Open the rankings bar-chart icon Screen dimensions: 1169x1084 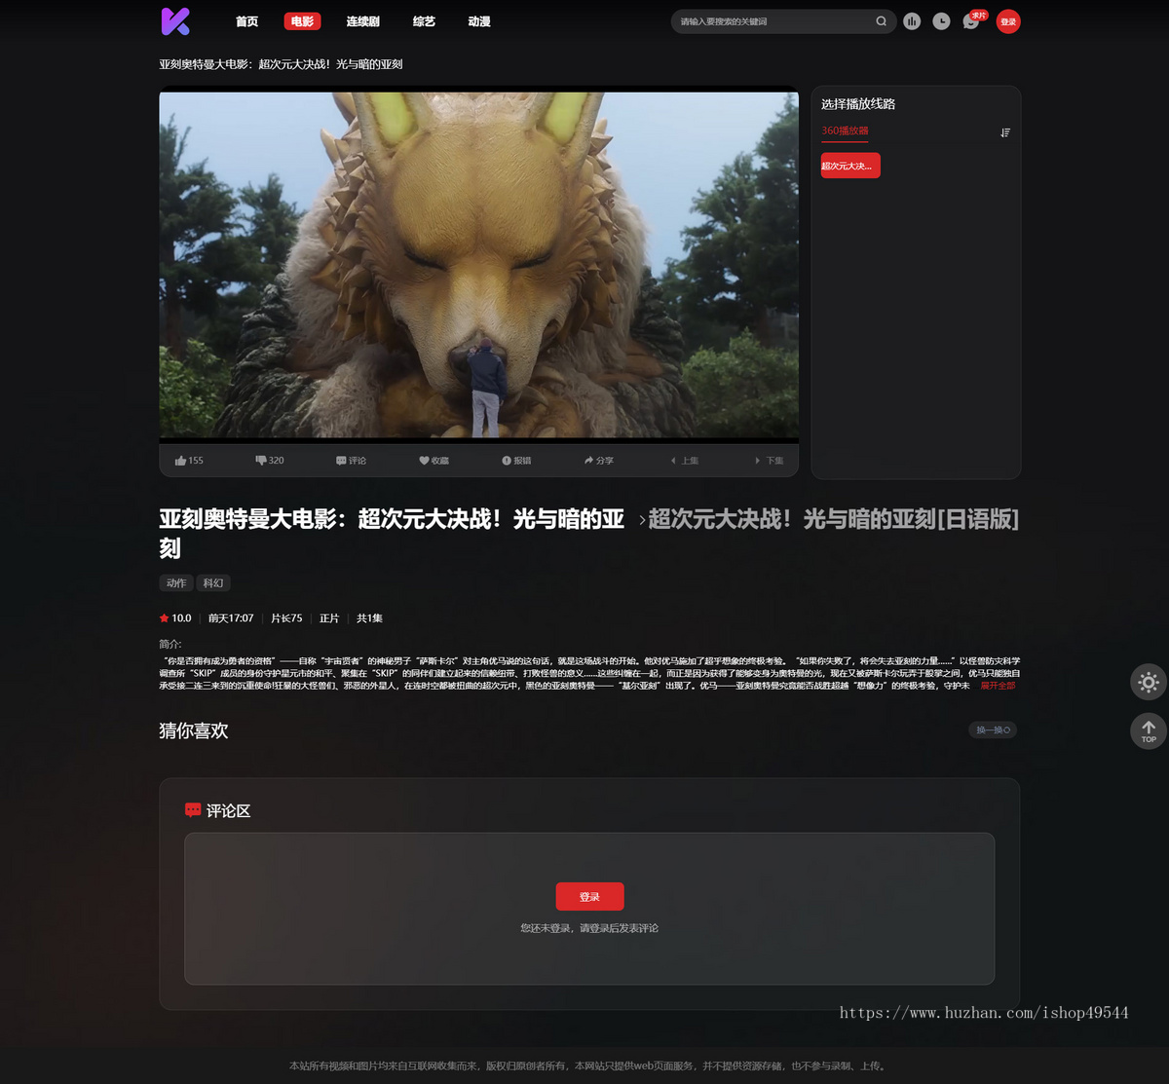coord(912,21)
